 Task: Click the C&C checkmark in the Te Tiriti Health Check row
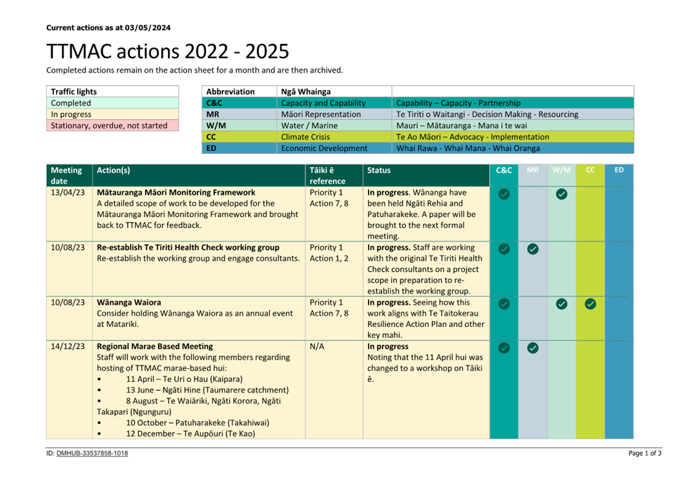pos(504,249)
